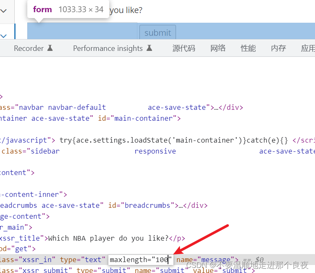Switch to the 网络 tab

(218, 48)
